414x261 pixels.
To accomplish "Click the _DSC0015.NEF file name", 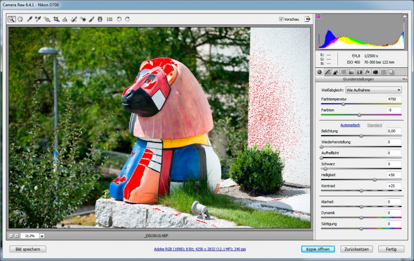I will [x=156, y=236].
